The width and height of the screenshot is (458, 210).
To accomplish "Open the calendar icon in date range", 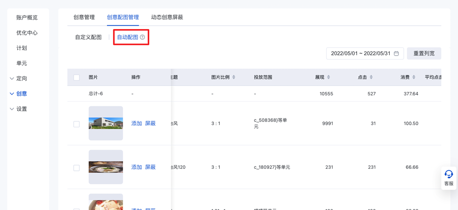I will point(396,54).
